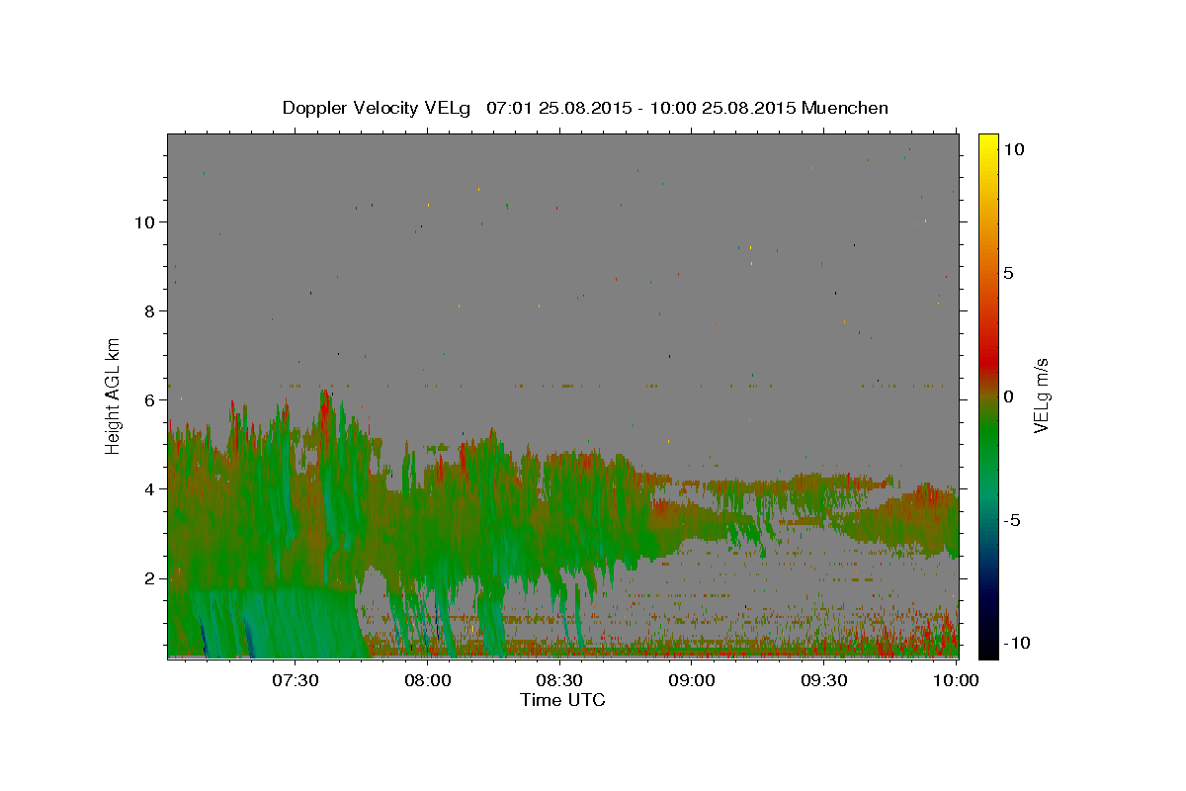Click the 08:30 time tick label
1186x791 pixels.
click(x=558, y=680)
